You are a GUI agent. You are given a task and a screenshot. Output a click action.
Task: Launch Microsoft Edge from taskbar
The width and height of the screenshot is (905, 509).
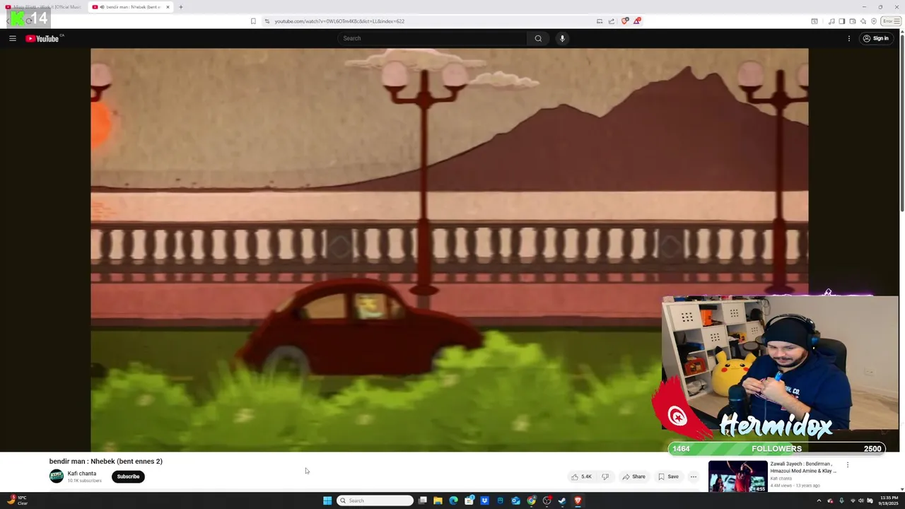pos(453,501)
